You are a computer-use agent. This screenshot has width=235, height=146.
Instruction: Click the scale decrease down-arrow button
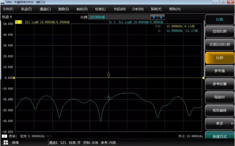click(x=161, y=17)
